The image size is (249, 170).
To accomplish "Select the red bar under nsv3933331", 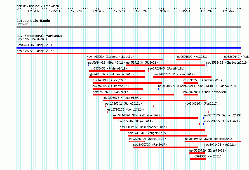I will 167,136.
